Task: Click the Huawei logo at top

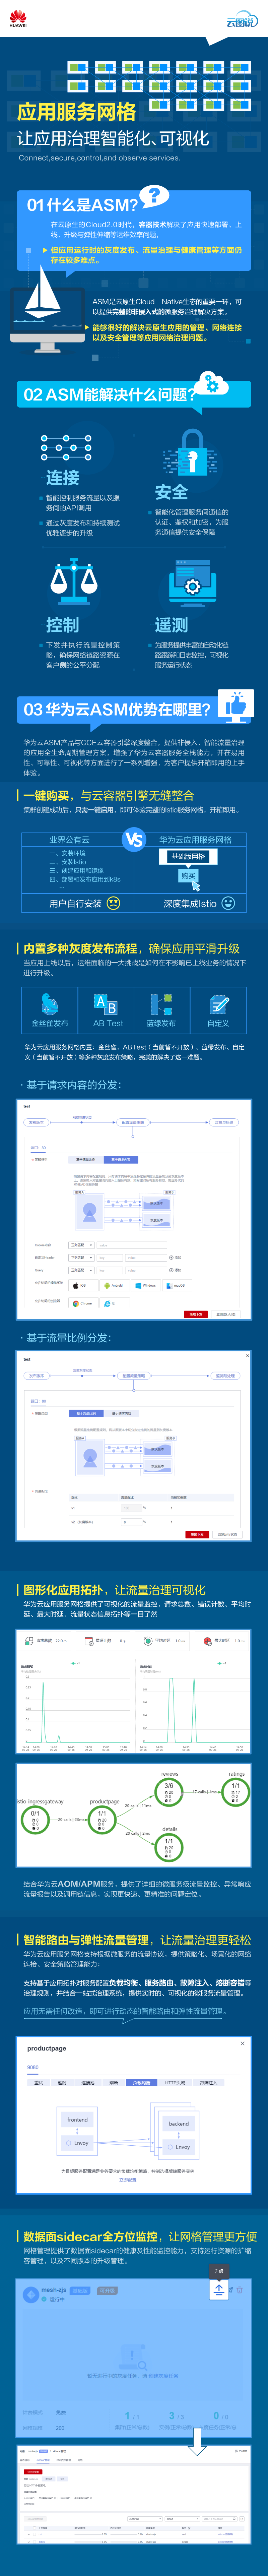Action: [18, 19]
